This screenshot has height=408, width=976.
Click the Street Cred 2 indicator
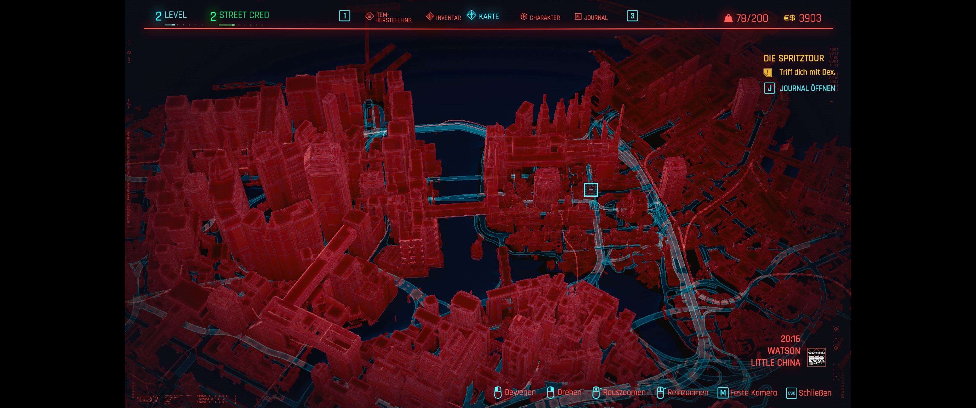pyautogui.click(x=239, y=16)
